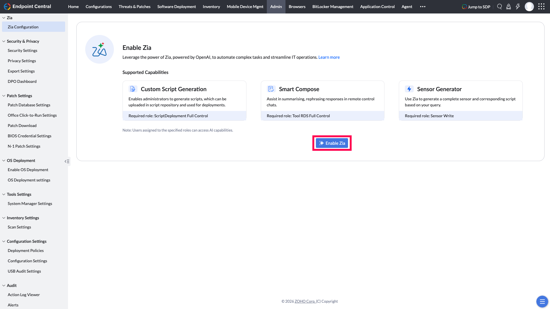Open Patch Download

[x=22, y=126]
